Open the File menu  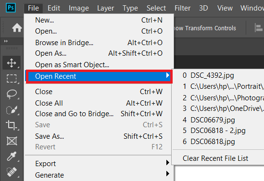click(33, 8)
